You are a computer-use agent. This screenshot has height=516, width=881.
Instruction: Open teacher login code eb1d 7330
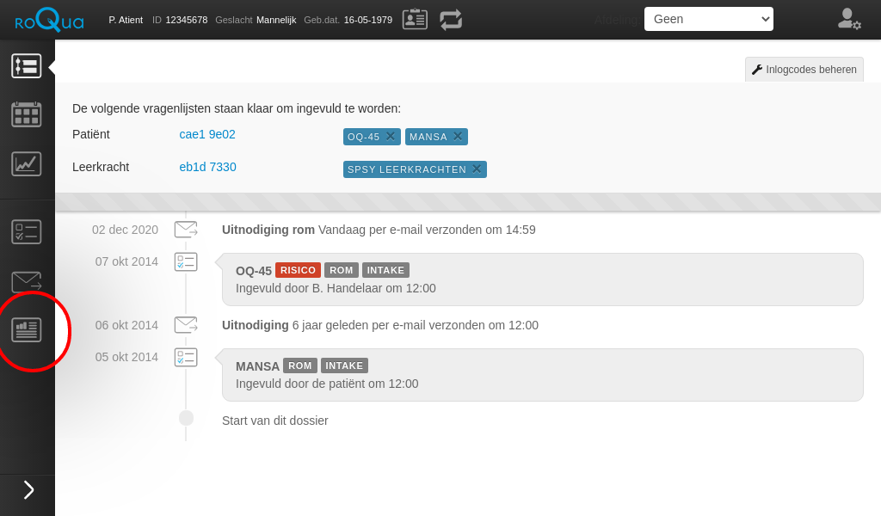click(207, 167)
